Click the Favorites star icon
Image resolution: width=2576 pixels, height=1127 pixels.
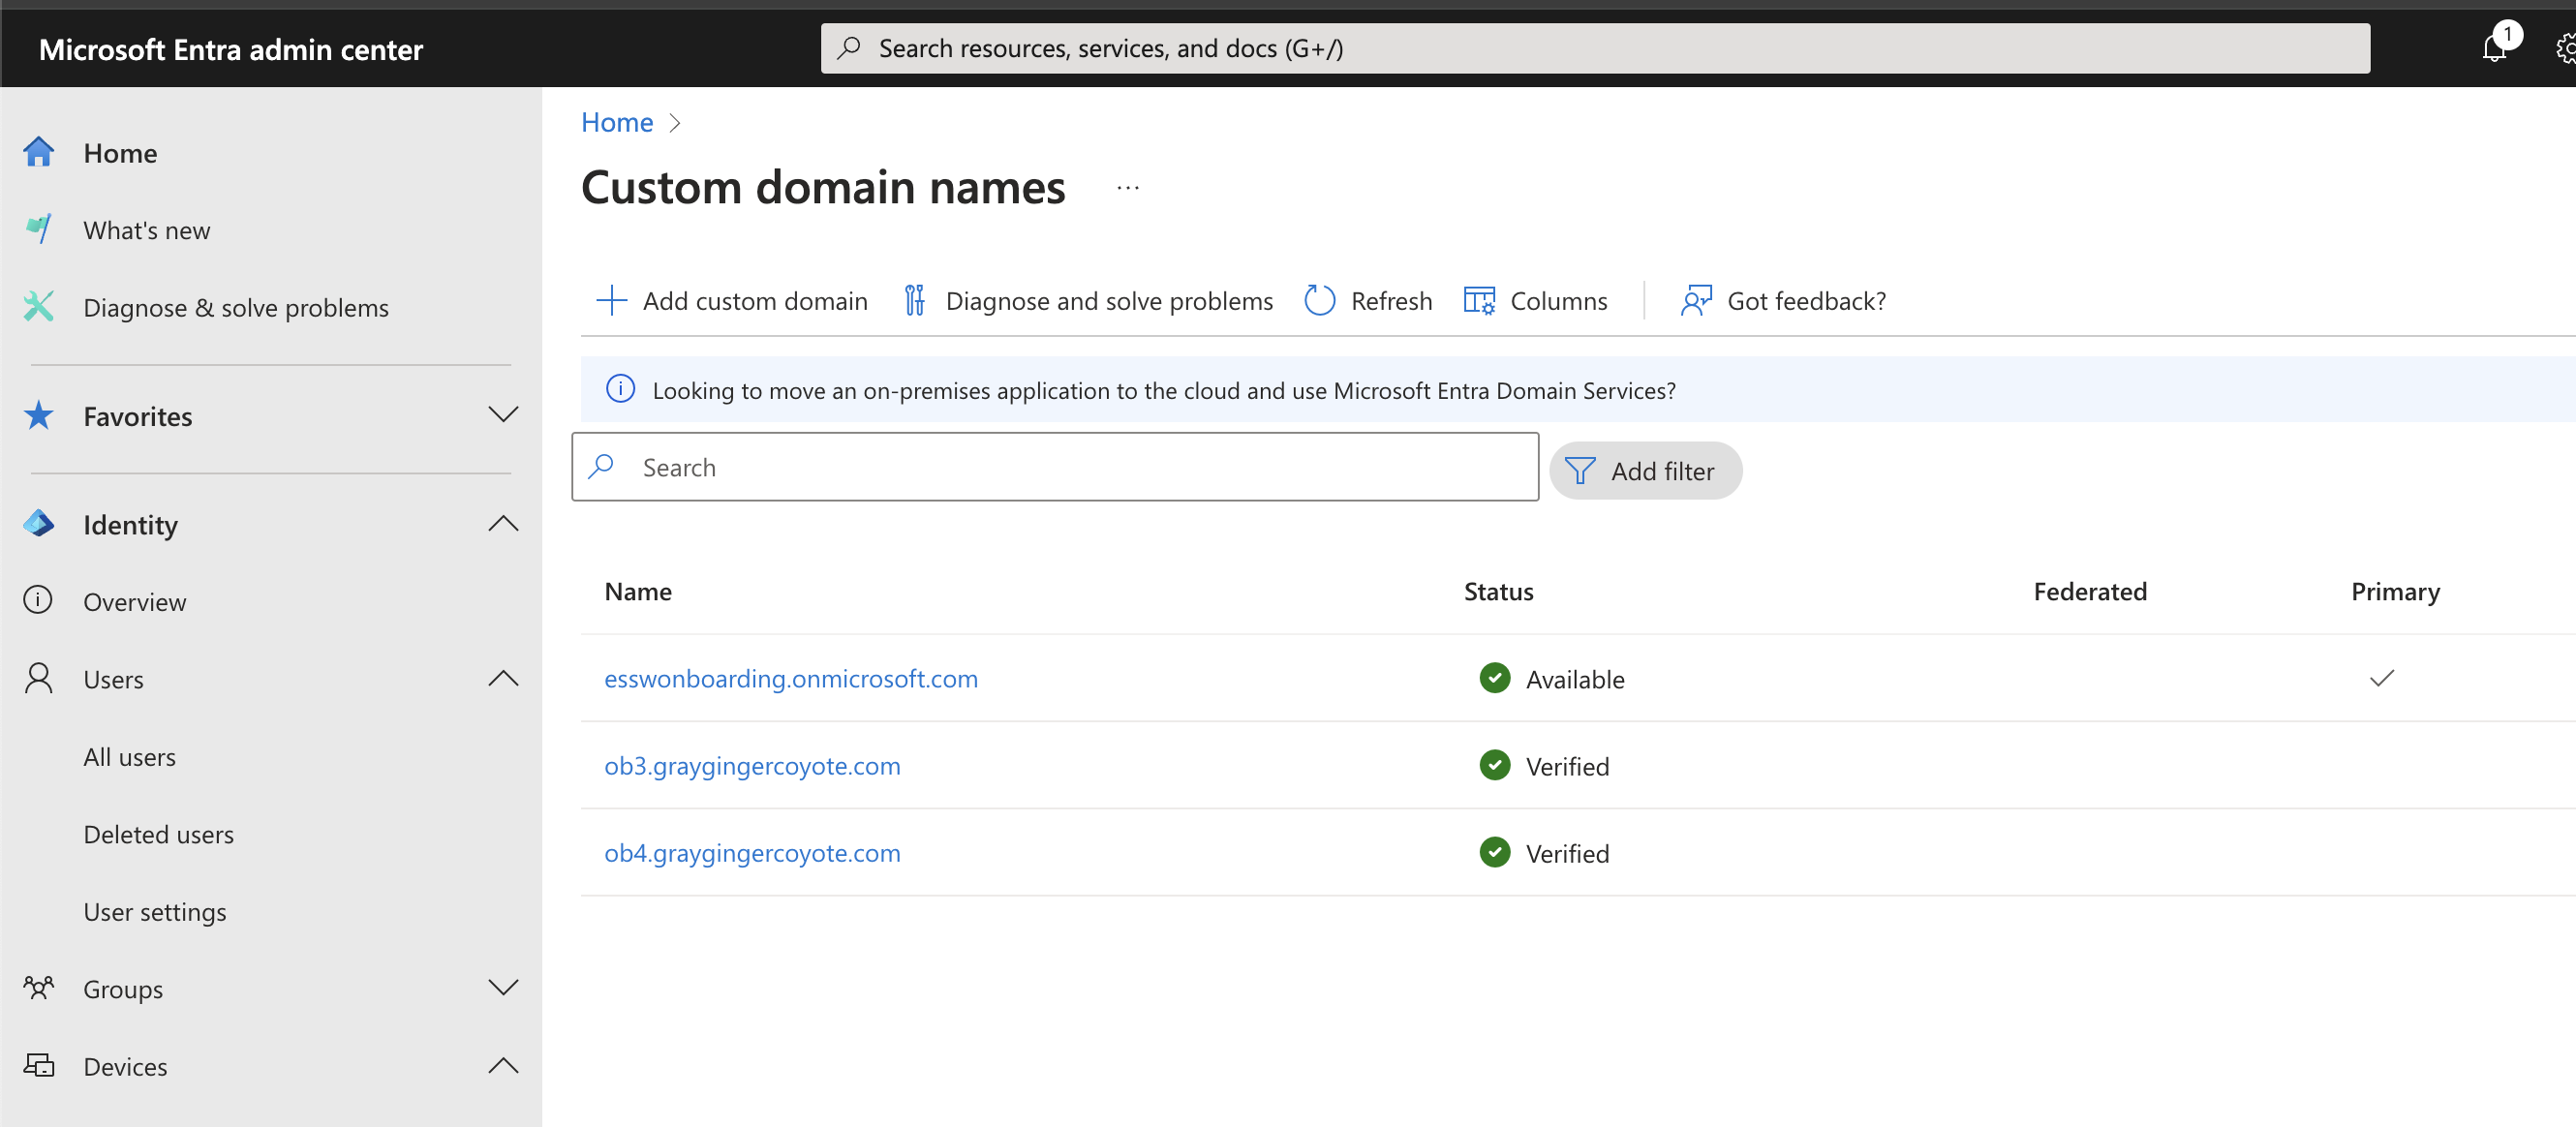[38, 415]
